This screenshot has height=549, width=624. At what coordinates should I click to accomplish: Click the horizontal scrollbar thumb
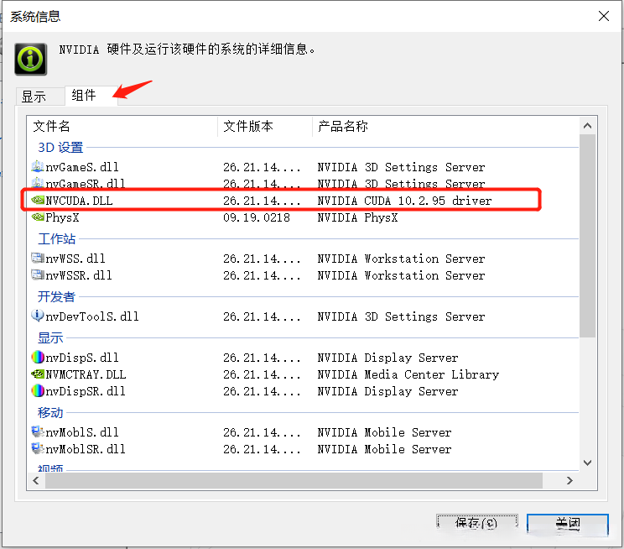294,480
